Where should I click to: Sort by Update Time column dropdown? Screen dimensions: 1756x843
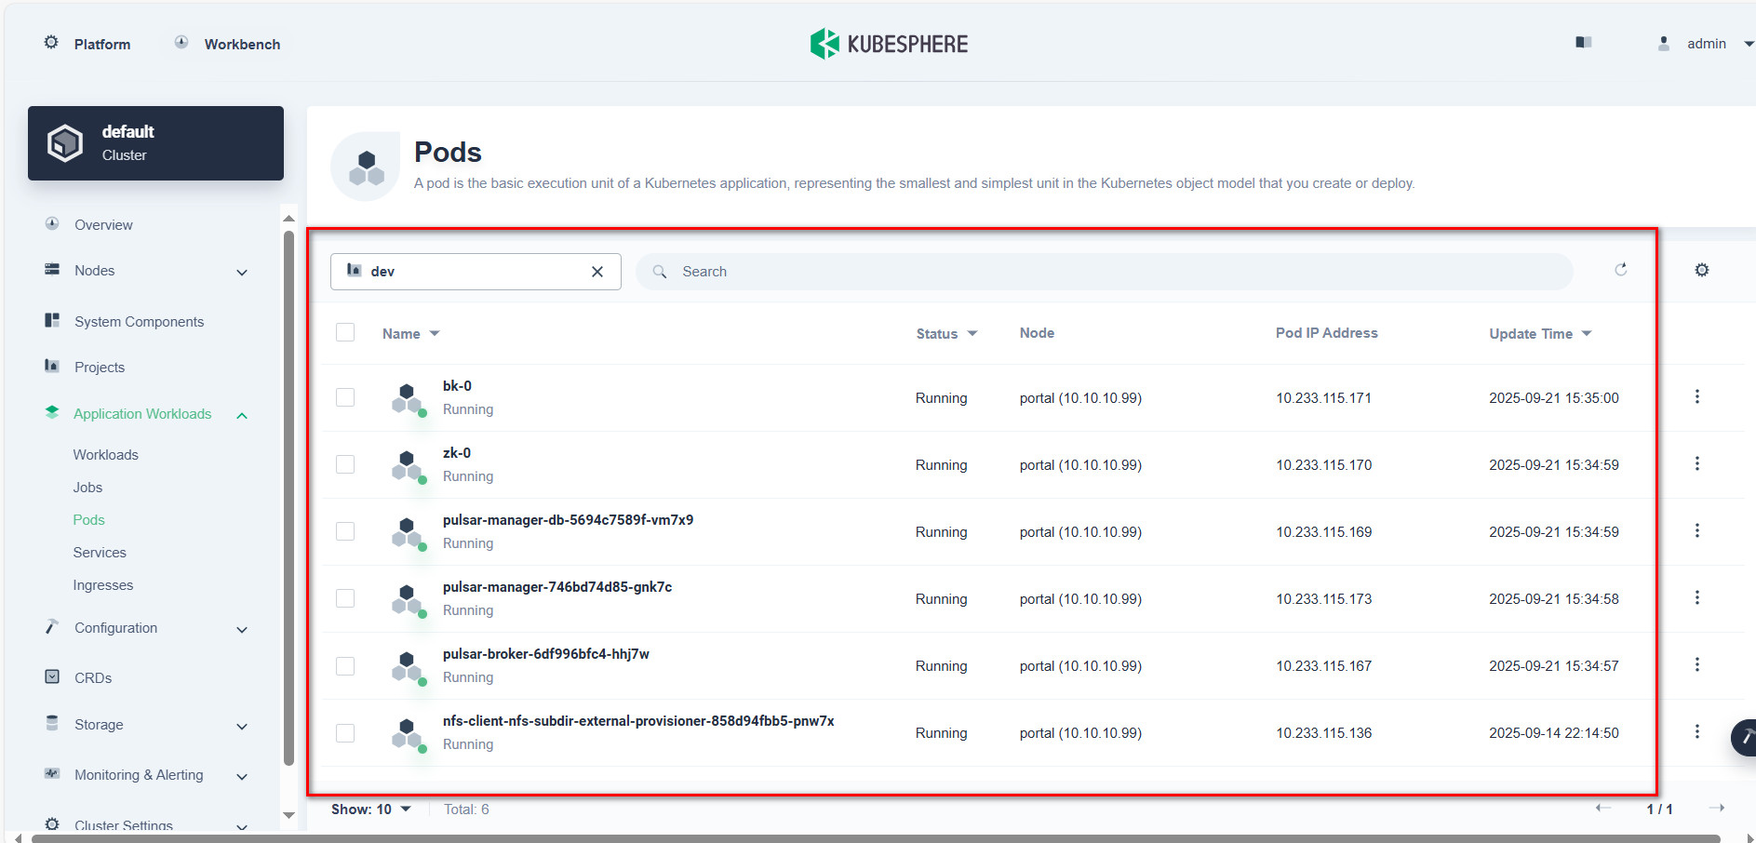(x=1587, y=334)
